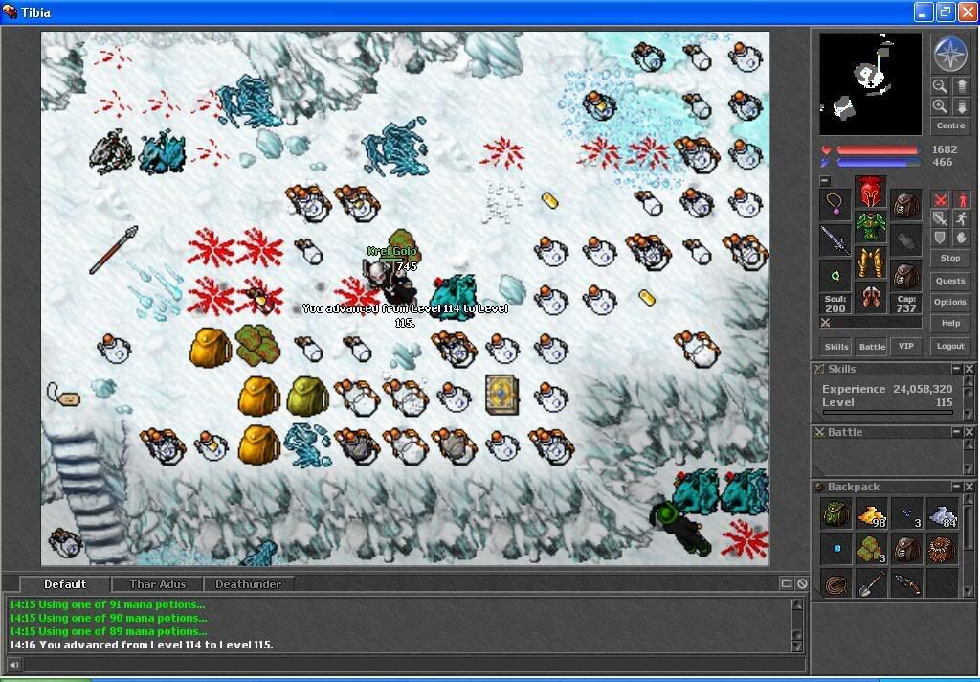This screenshot has height=682, width=980.
Task: Click the level progress bar in Skills
Action: tap(887, 412)
